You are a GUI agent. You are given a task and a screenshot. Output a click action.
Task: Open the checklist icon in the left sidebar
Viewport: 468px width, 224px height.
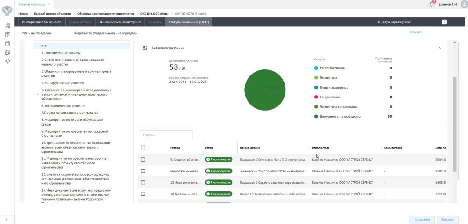coord(8,35)
